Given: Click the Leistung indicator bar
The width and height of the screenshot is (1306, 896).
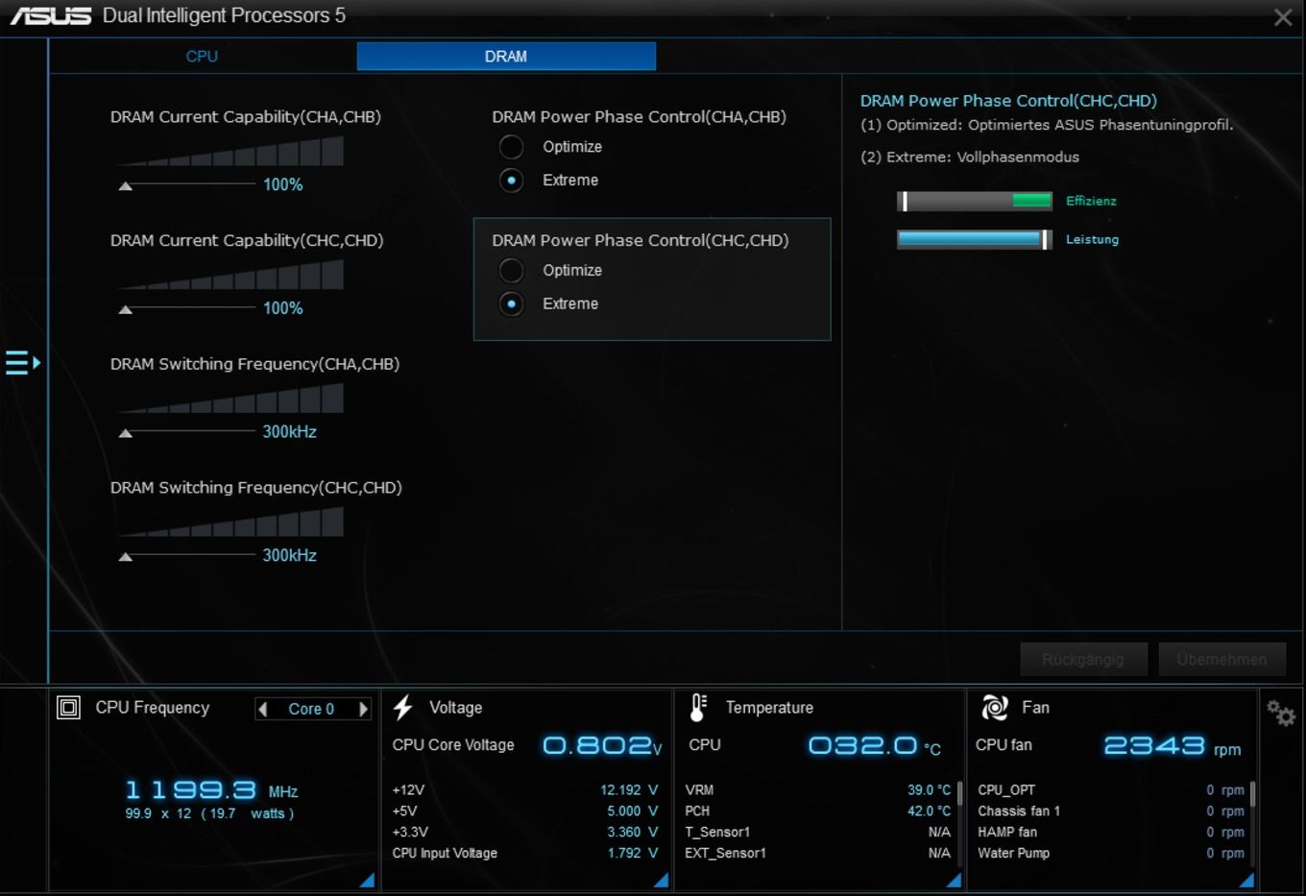Looking at the screenshot, I should pos(975,239).
